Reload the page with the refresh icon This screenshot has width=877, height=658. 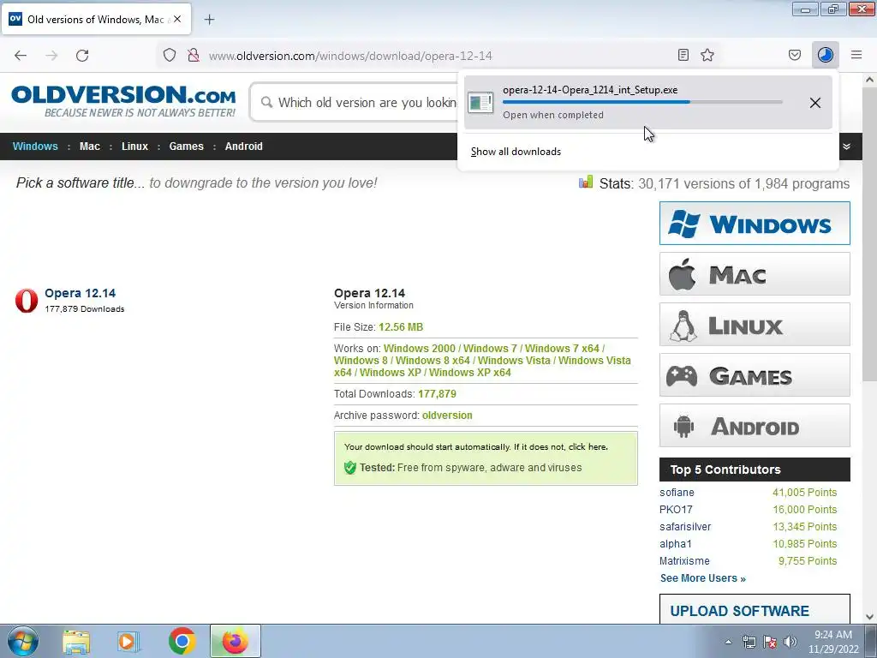(x=82, y=56)
